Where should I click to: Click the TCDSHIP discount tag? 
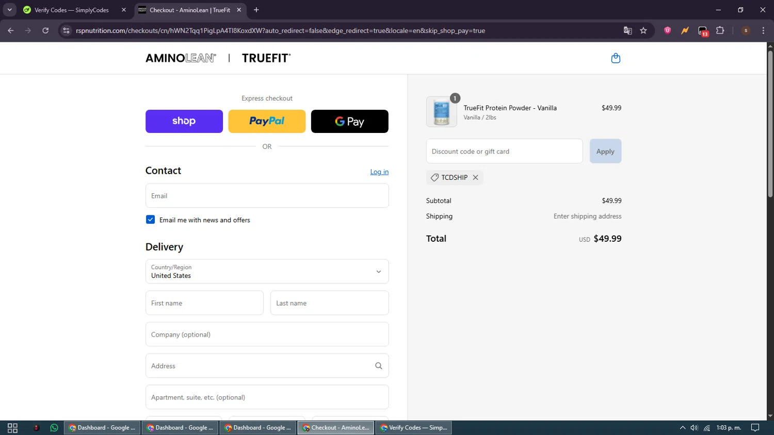455,177
